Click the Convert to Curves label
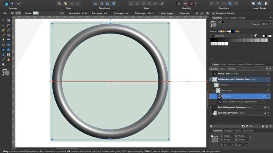 (x=225, y=13)
